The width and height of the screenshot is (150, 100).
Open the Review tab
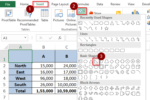[x=115, y=4]
